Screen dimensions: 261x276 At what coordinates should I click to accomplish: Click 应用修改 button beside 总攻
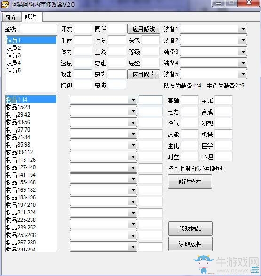144,74
